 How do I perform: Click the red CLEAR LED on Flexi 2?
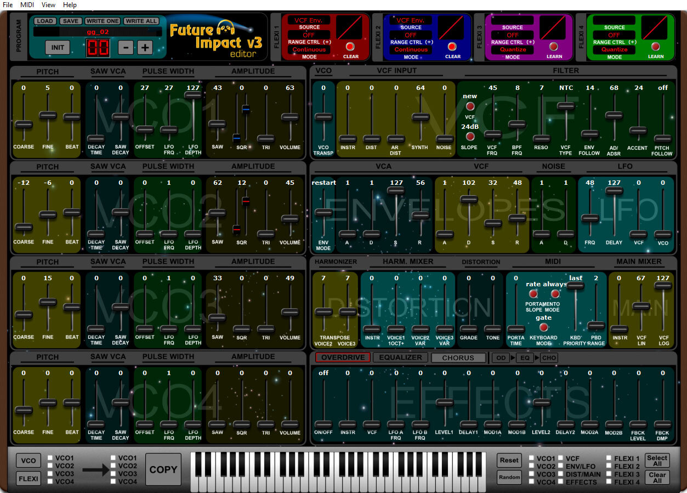pos(452,47)
